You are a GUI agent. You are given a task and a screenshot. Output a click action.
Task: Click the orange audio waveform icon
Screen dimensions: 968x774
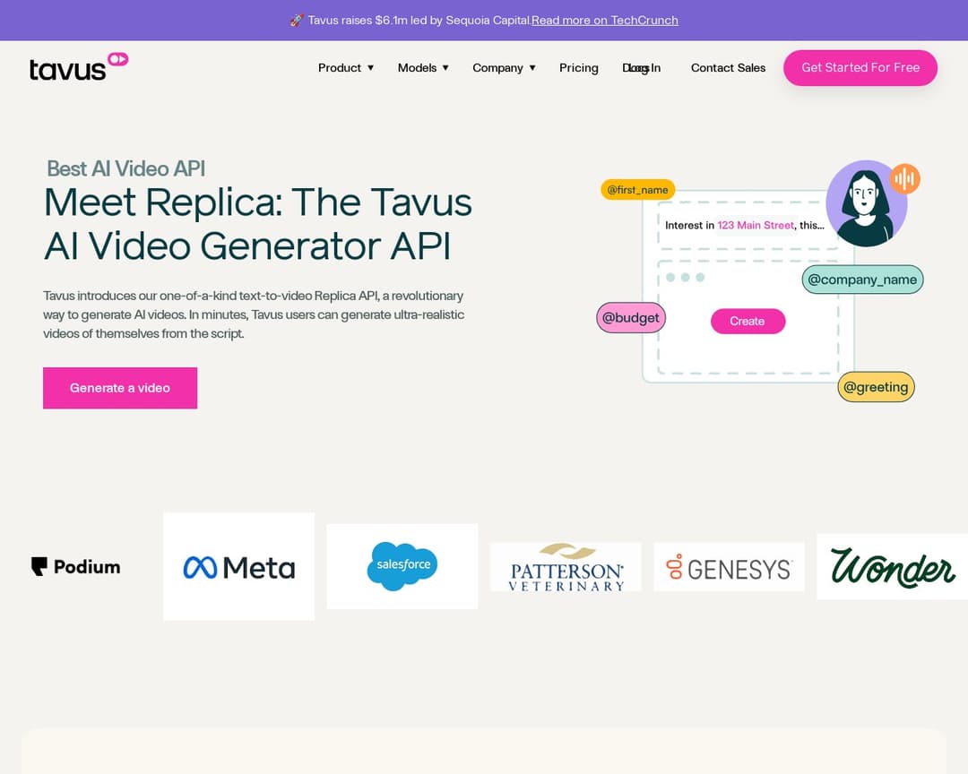tap(905, 178)
